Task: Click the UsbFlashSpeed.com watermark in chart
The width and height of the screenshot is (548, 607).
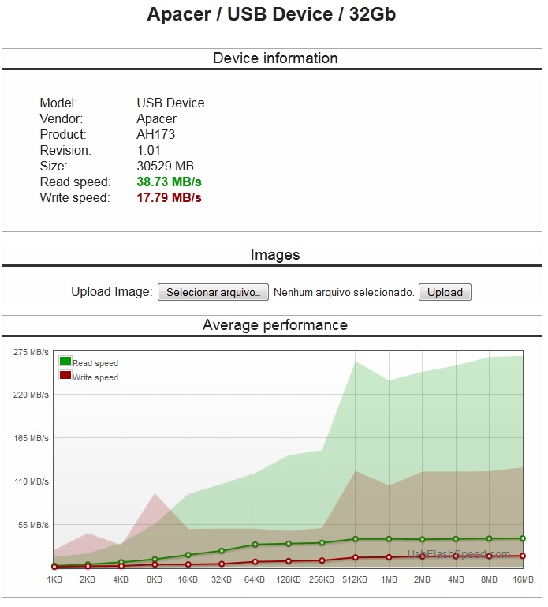Action: [458, 554]
